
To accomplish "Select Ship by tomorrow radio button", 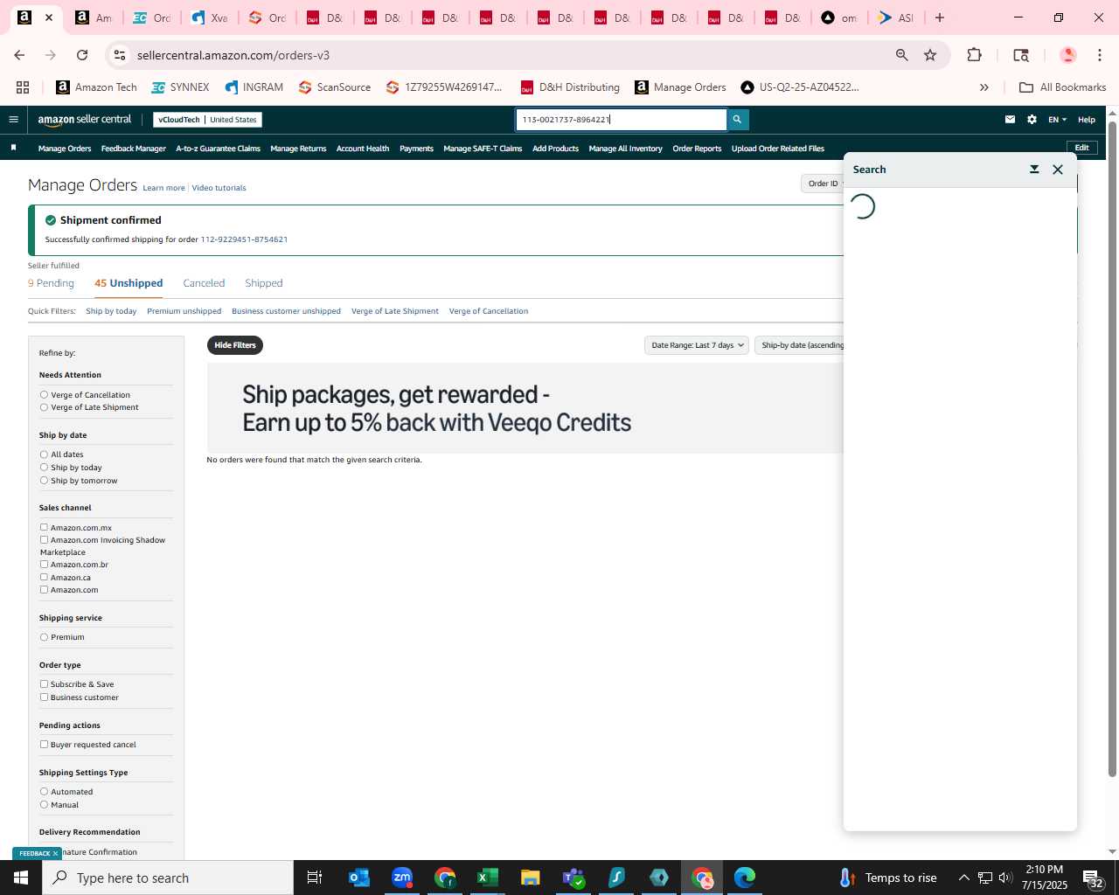I will 44,481.
